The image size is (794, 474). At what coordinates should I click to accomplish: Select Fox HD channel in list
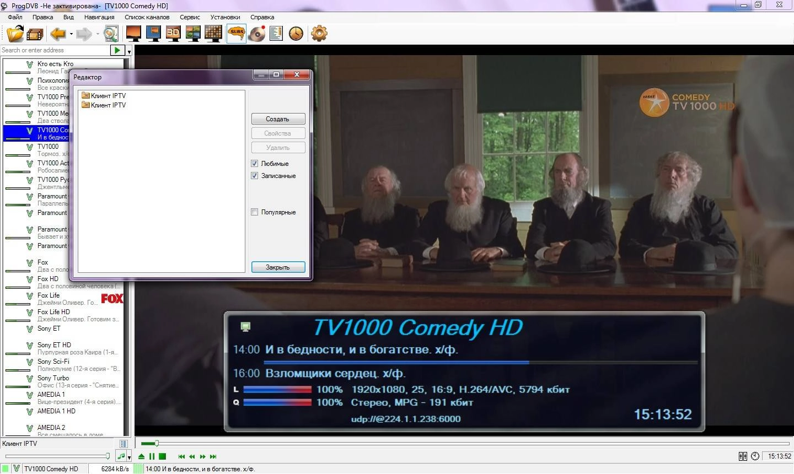tap(63, 282)
